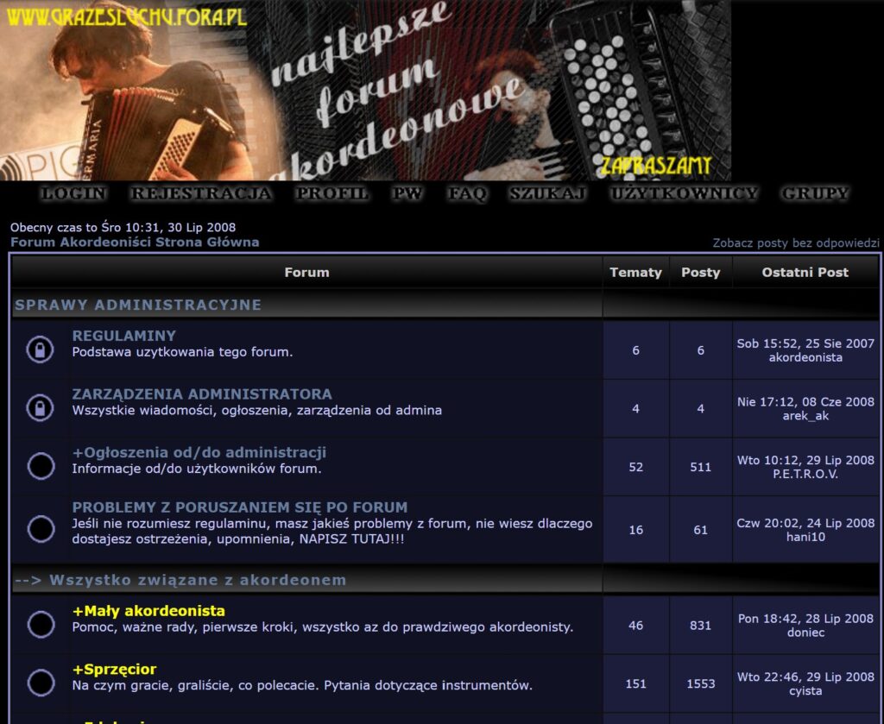Viewport: 884px width, 724px height.
Task: Open the REGULAMINY forum
Action: pos(124,336)
